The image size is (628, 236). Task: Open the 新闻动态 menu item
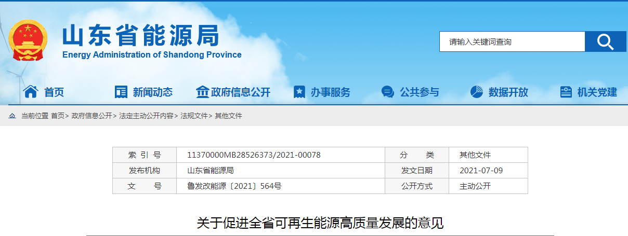pos(152,92)
